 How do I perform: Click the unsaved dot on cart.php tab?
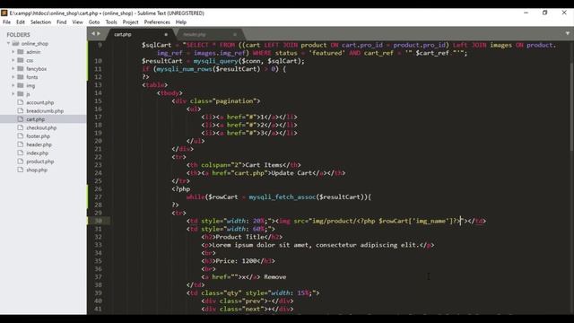[x=166, y=34]
